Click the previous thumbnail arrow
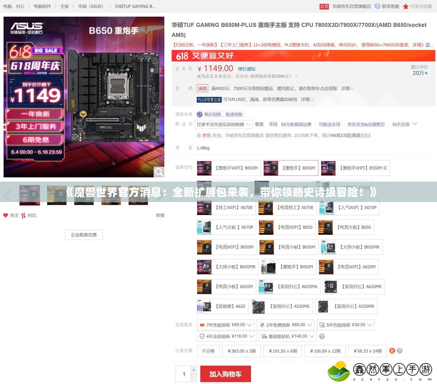Viewport: 437px width, 384px height. pyautogui.click(x=7, y=195)
